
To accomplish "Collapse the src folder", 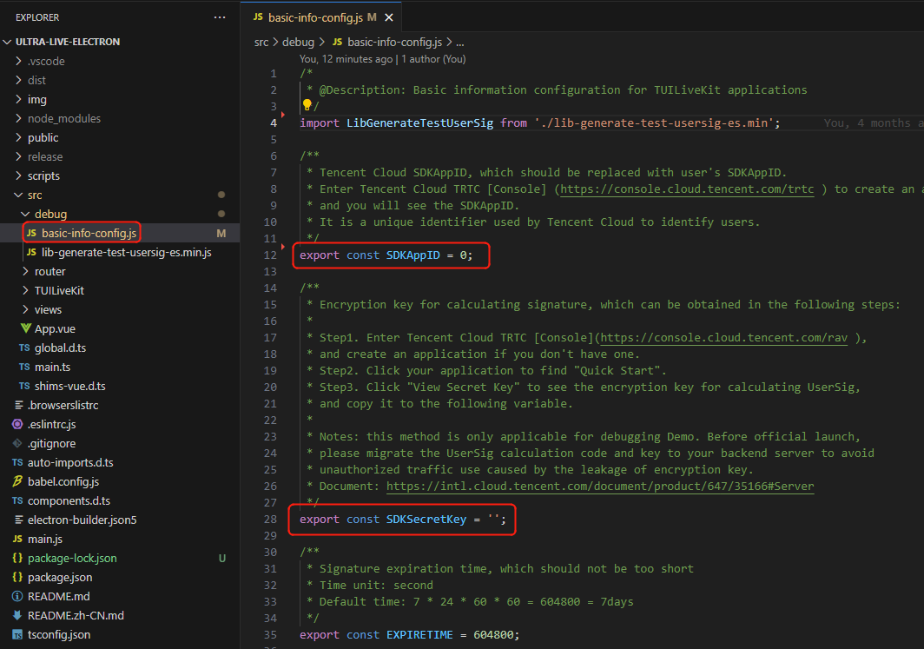I will pos(34,195).
